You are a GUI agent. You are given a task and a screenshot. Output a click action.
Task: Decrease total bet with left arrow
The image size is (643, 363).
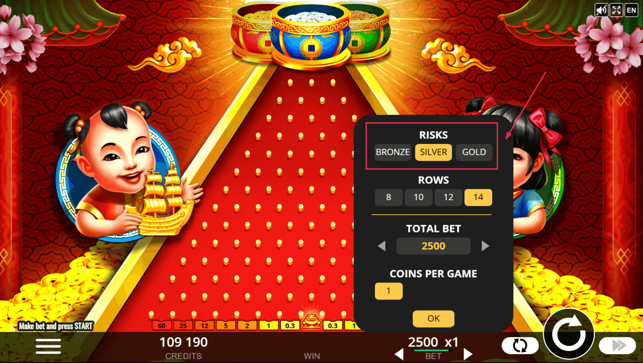click(382, 246)
